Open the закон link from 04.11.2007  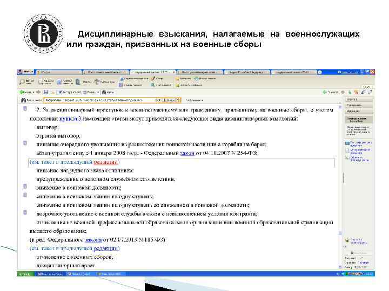point(187,153)
